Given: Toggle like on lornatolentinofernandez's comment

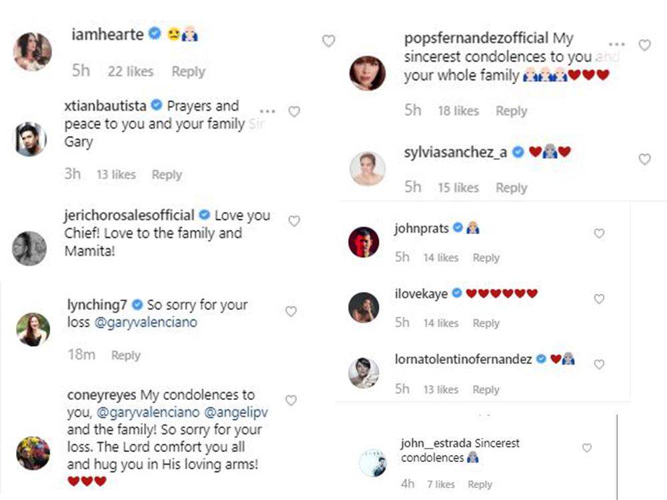Looking at the screenshot, I should (599, 365).
